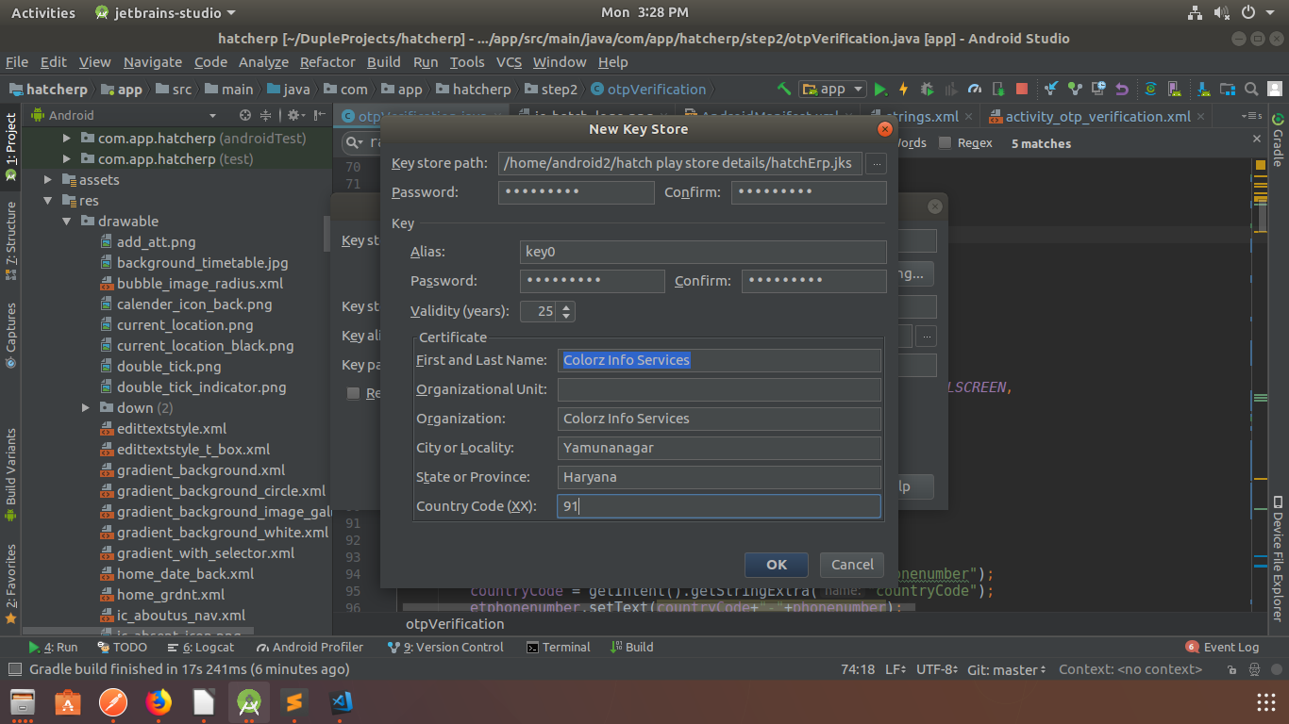Click the Country Code field
This screenshot has height=724, width=1289.
pyautogui.click(x=719, y=506)
